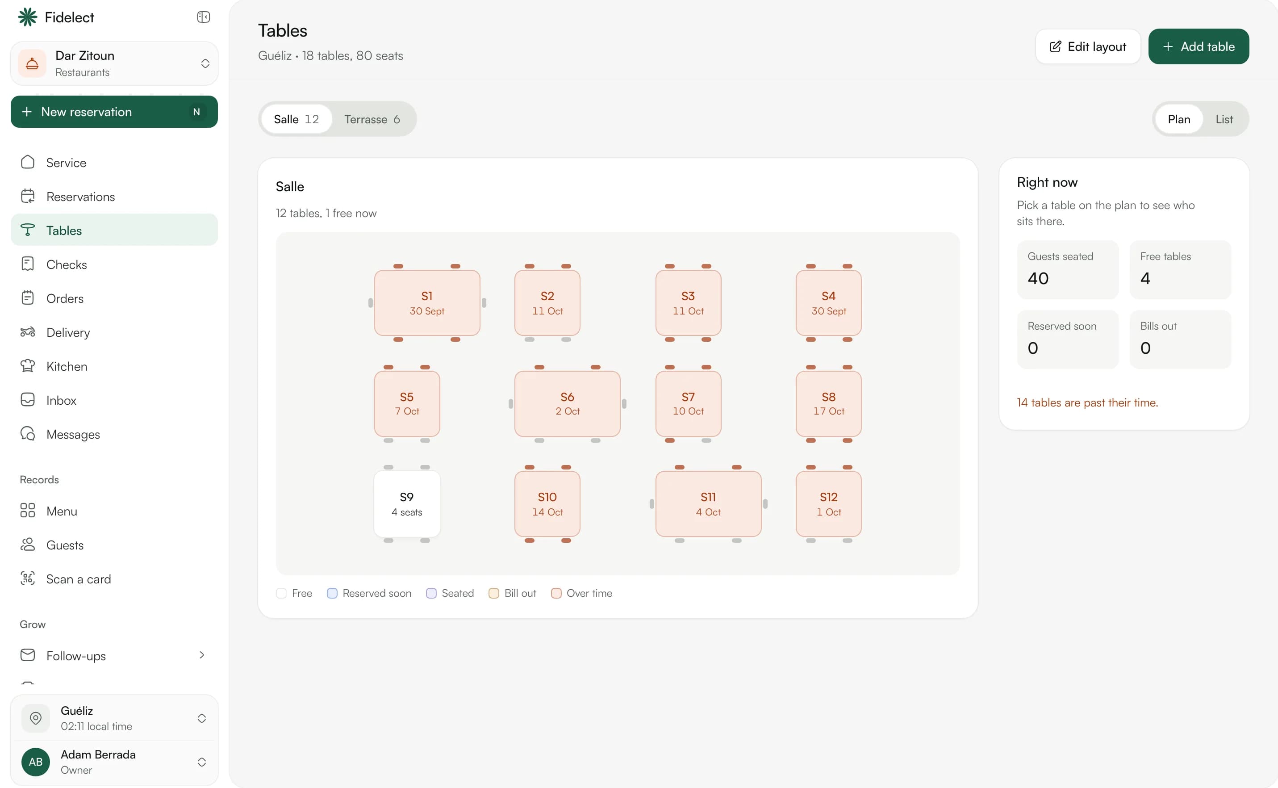Select free table S9 on plan
Screen dimensions: 1278x788
(x=407, y=504)
